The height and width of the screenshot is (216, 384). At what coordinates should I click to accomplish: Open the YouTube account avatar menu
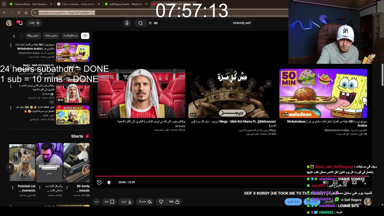click(9, 23)
